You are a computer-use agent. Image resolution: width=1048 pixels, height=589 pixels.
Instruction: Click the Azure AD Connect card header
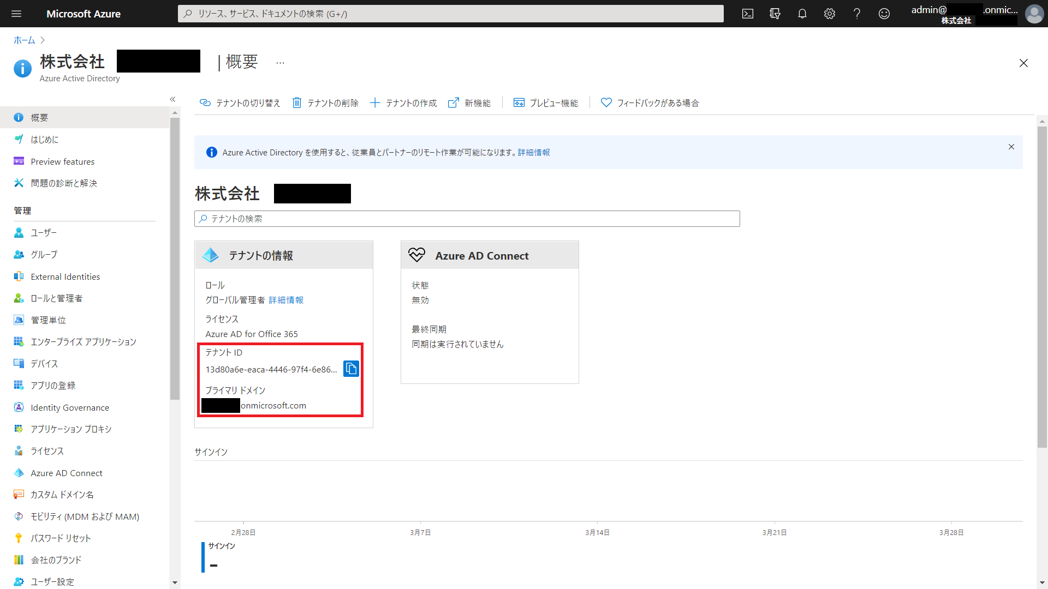coord(490,255)
